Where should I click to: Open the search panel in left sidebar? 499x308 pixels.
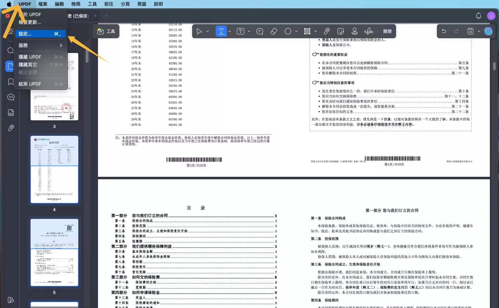coord(11,51)
